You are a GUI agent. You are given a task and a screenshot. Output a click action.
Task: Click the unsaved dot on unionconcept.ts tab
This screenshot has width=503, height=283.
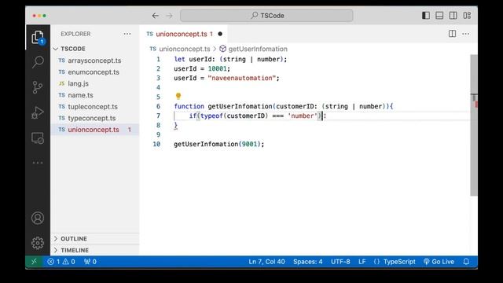pos(220,34)
